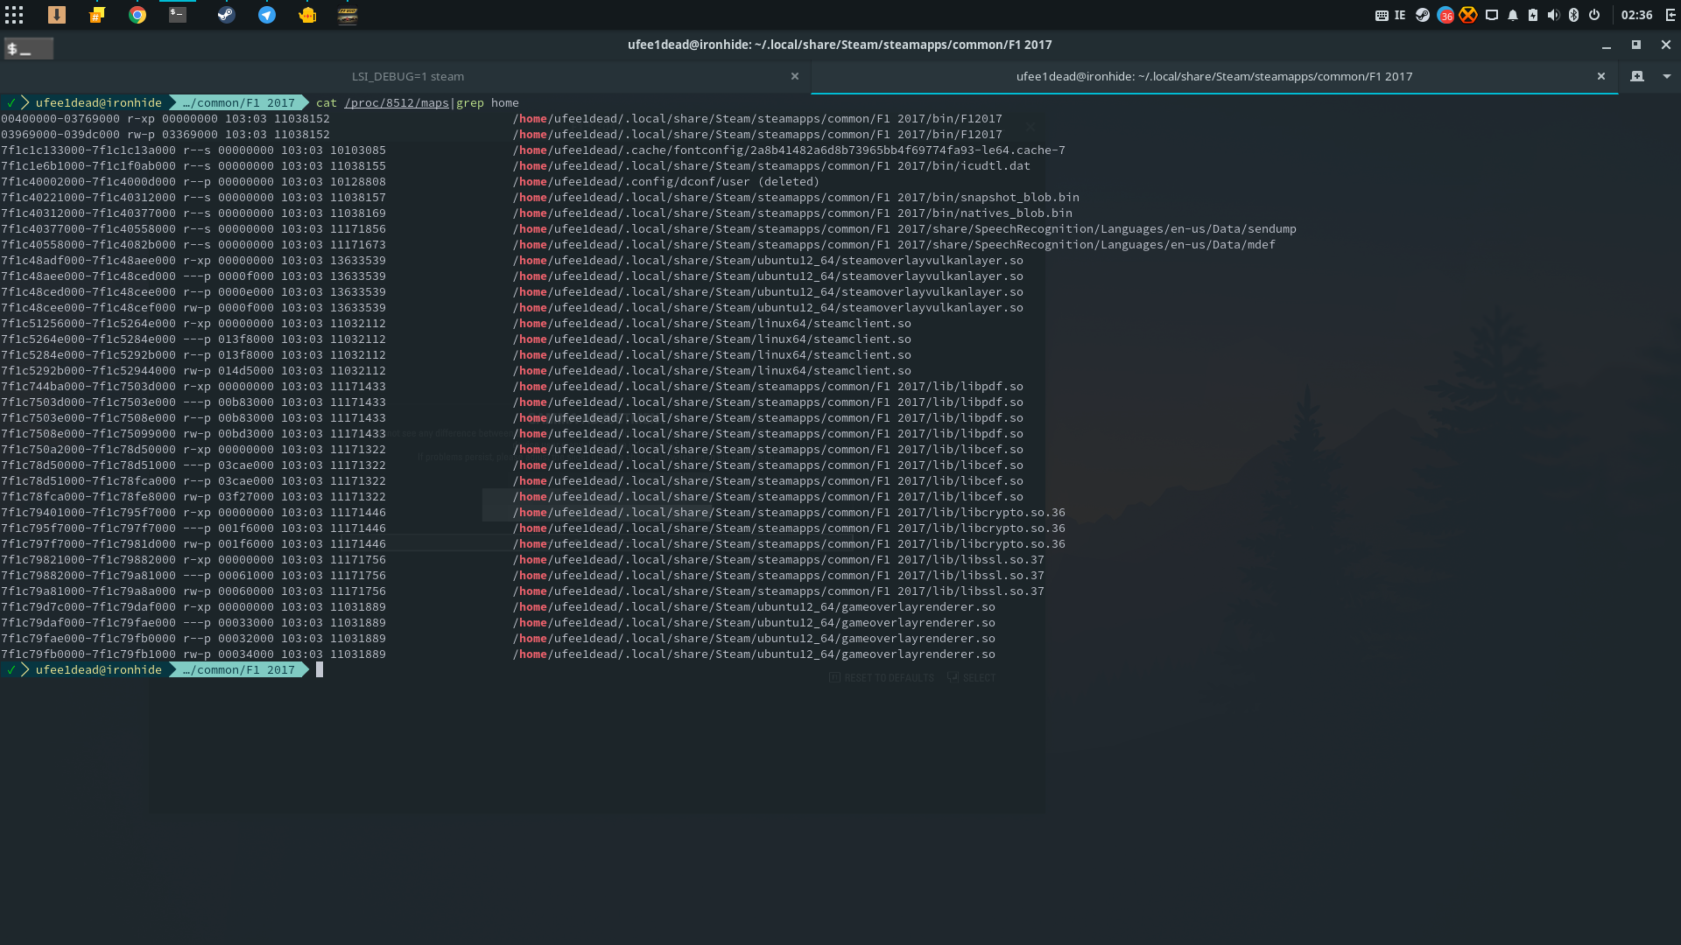Click the r-xp libpdf.so line

point(512,386)
